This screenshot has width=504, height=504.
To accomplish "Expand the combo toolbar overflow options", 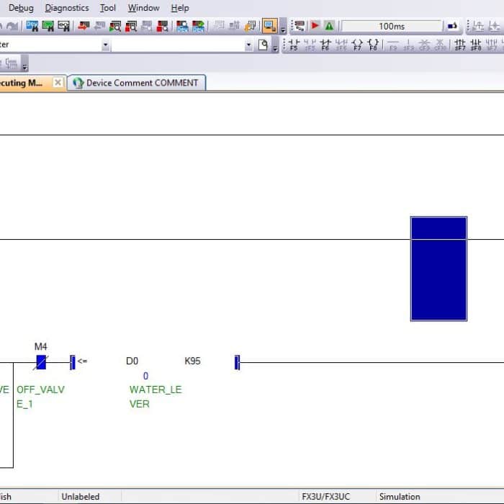I will (275, 45).
